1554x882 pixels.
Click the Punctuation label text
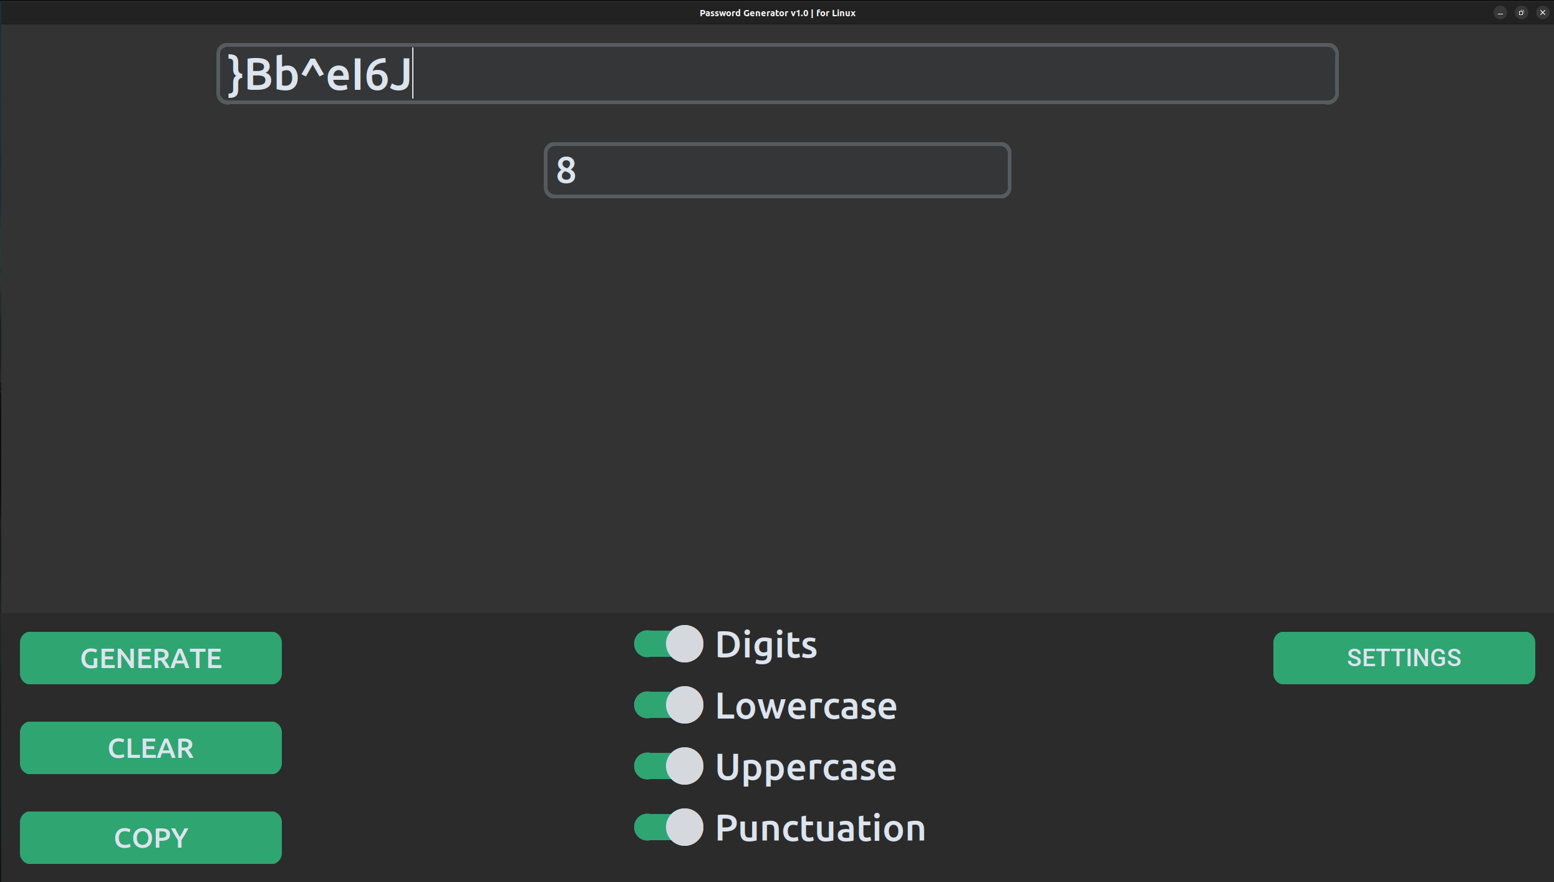pos(820,828)
